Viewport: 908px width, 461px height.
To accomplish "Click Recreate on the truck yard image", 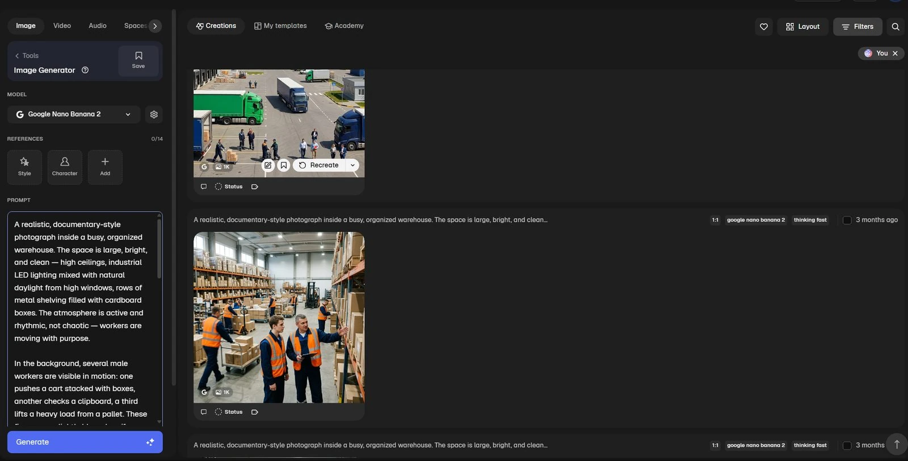I will (320, 165).
